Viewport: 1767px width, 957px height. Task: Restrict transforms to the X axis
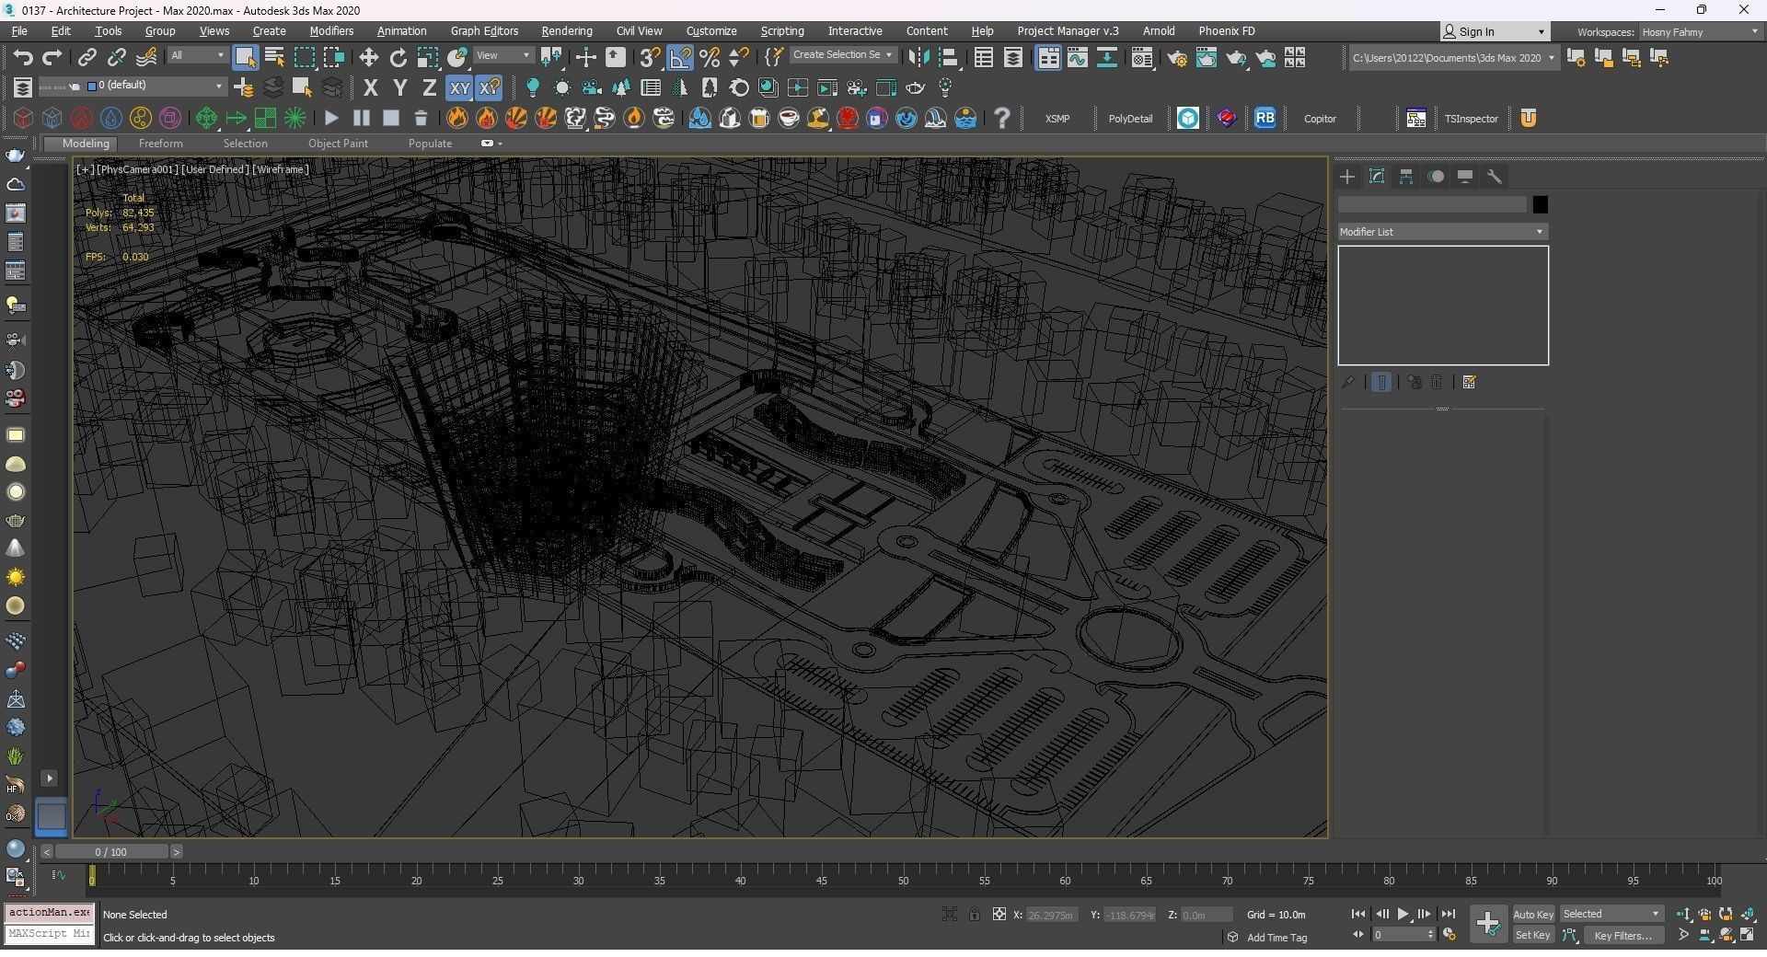[x=371, y=88]
